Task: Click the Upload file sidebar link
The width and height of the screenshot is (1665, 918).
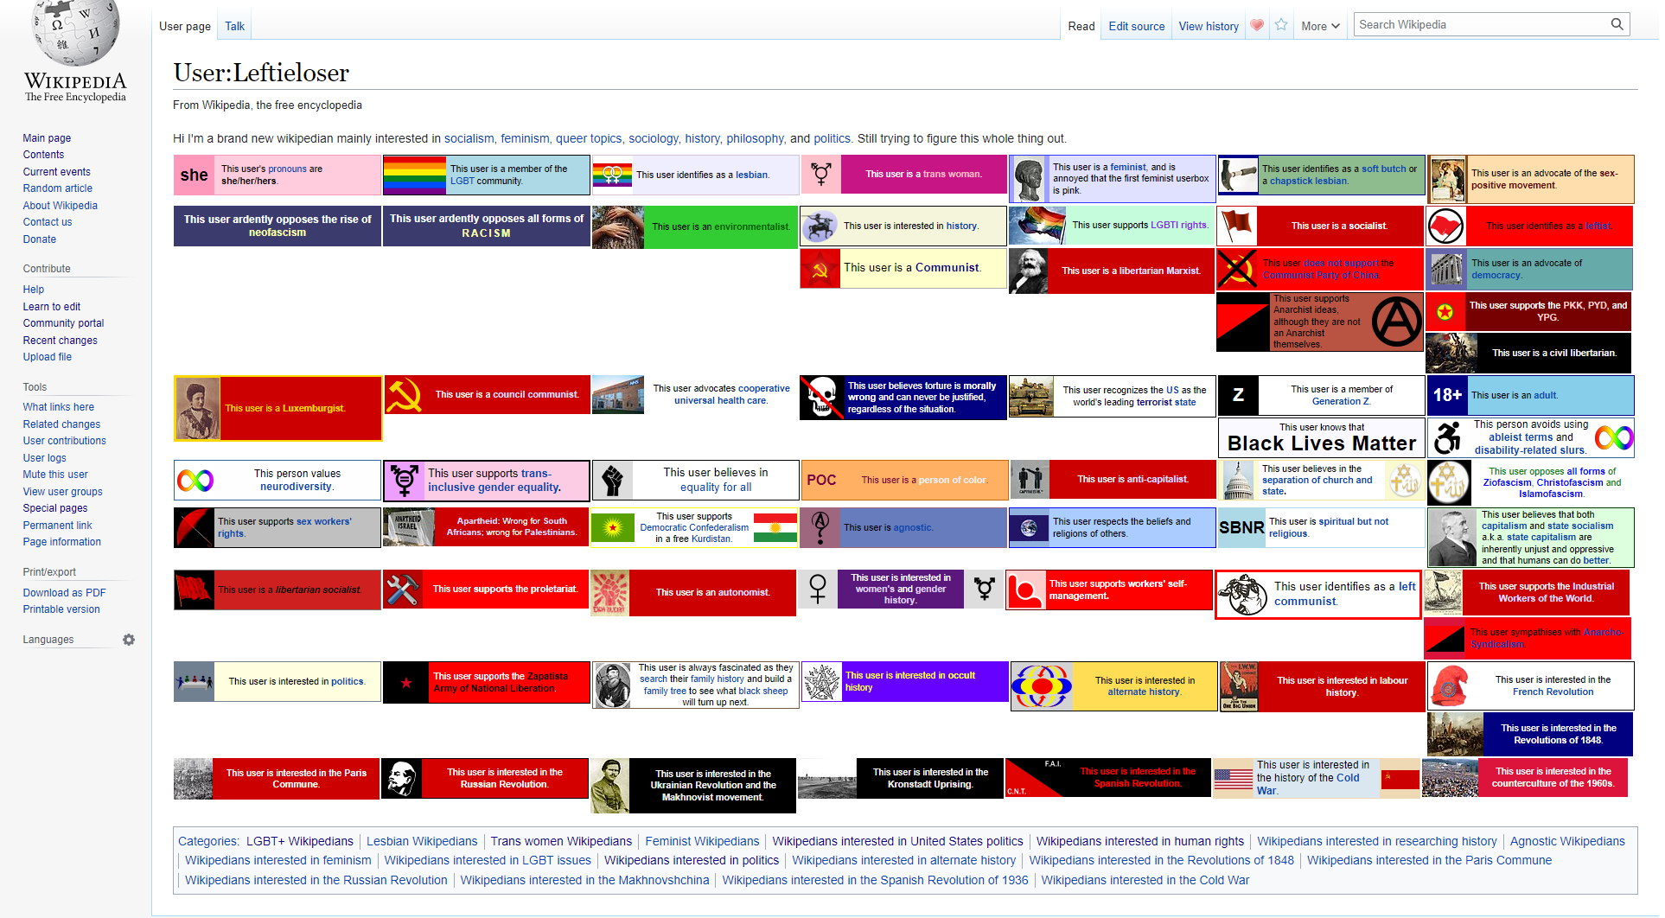Action: (48, 356)
